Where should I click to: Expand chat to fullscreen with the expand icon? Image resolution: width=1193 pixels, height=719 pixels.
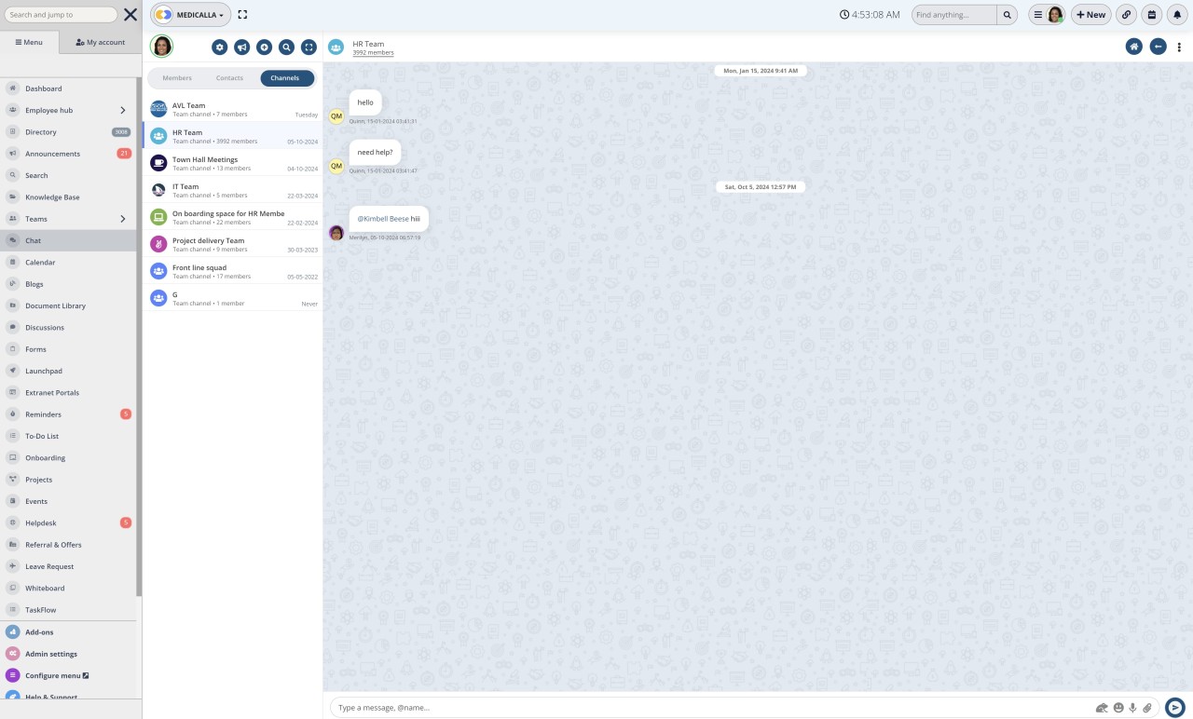click(x=309, y=47)
